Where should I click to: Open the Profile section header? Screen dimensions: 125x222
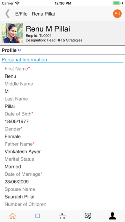click(62, 50)
